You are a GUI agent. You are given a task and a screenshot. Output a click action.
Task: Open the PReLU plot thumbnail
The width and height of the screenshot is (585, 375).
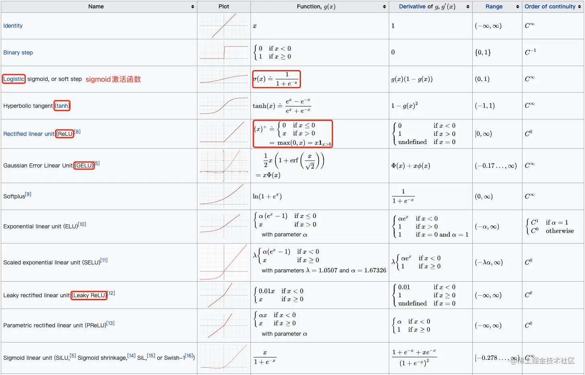(224, 325)
